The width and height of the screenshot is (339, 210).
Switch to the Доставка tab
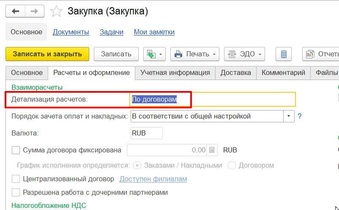point(235,73)
